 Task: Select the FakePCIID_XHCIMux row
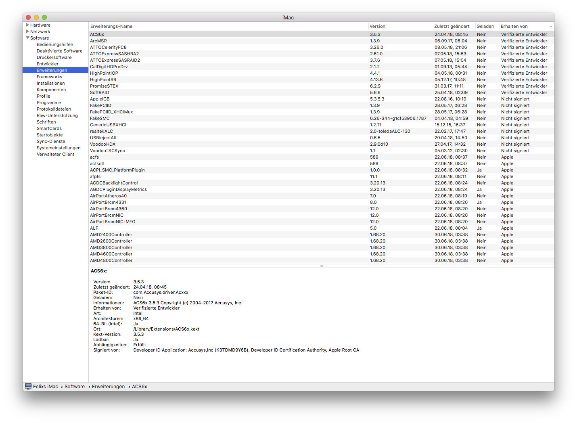[322, 112]
